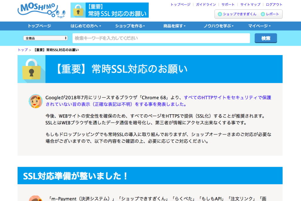
Task: Select トップページ in the blue navigation bar
Action: click(x=39, y=26)
